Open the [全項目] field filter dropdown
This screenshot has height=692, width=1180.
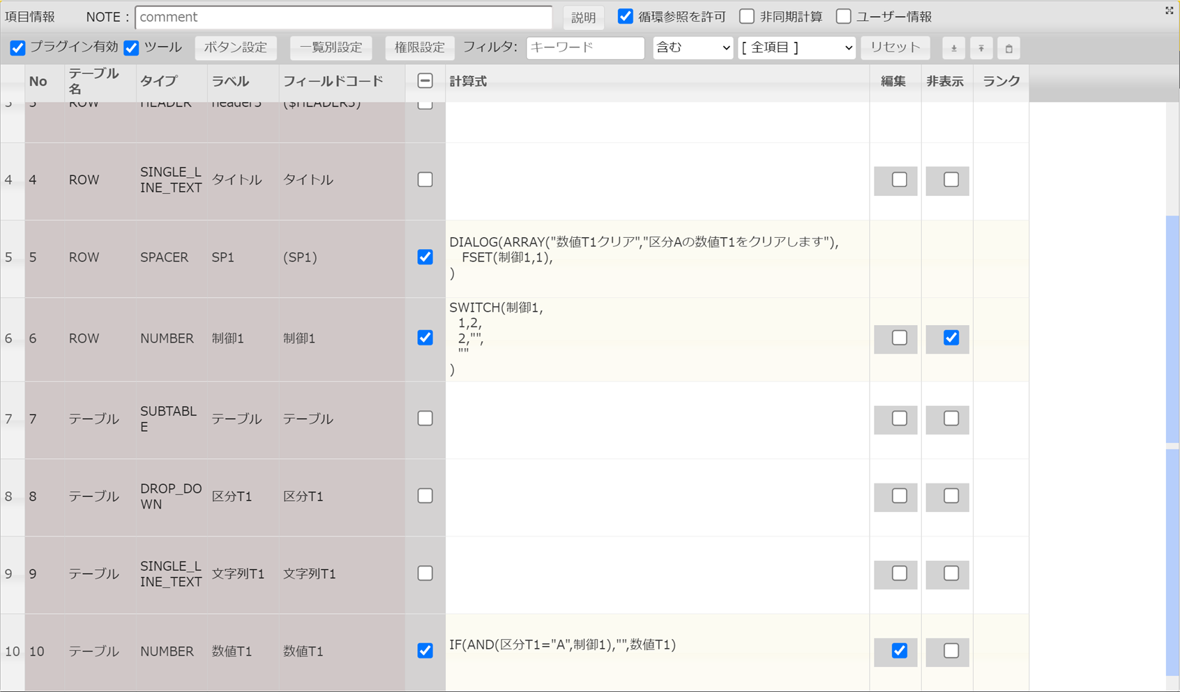click(x=796, y=47)
